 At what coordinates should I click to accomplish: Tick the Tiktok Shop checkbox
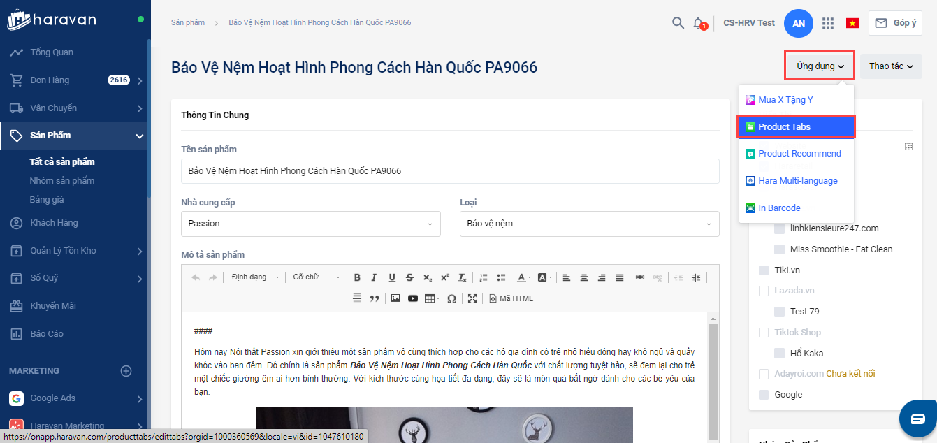764,332
